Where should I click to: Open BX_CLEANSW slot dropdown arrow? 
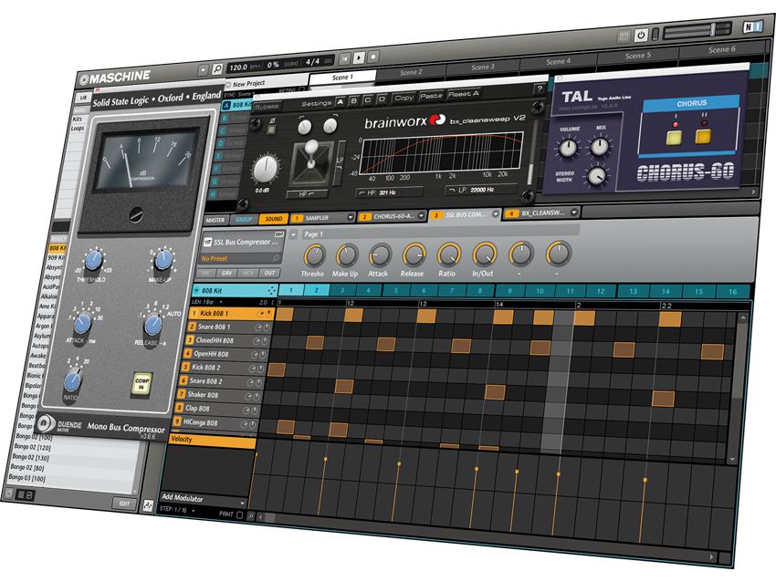[574, 213]
